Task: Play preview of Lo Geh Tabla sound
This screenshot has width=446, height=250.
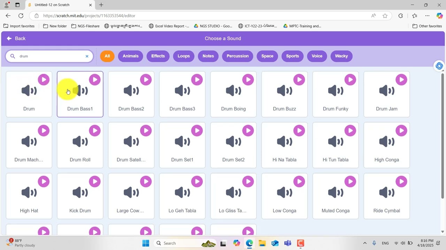Action: pyautogui.click(x=197, y=182)
